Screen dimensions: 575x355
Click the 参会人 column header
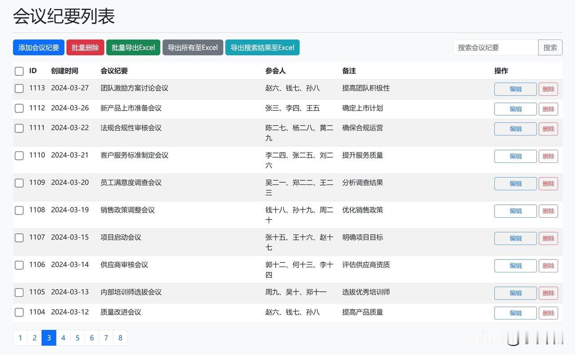275,71
